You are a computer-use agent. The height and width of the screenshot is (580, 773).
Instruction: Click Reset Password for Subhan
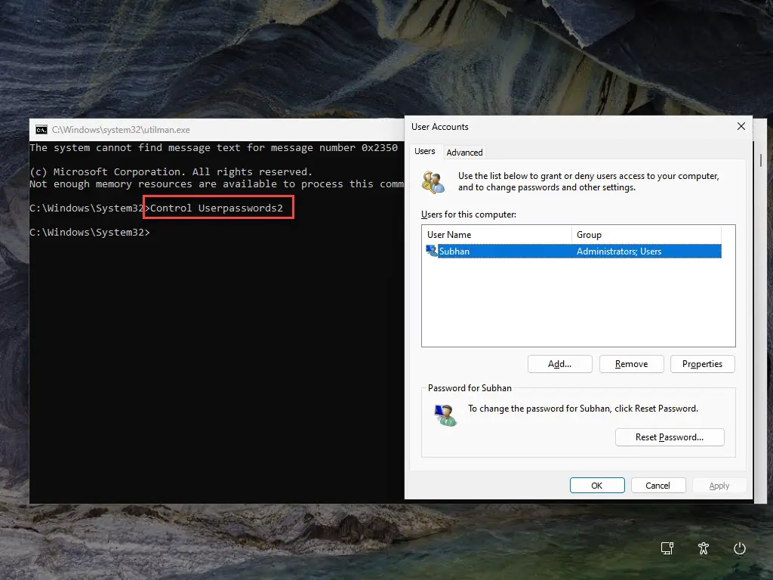670,437
